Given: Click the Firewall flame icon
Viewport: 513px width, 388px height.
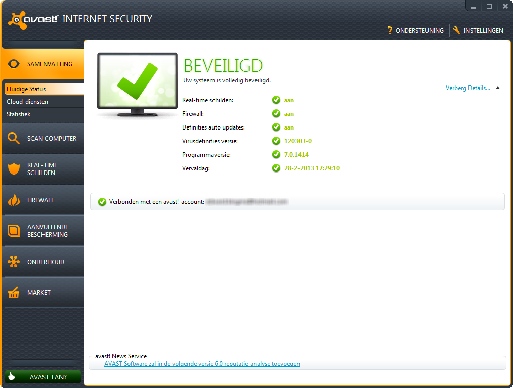Looking at the screenshot, I should 14,200.
